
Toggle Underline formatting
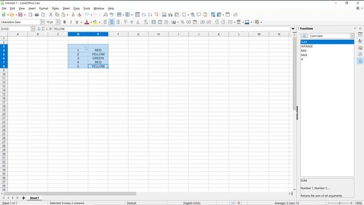click(x=77, y=22)
